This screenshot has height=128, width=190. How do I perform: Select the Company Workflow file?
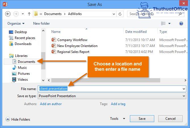pos(72,40)
